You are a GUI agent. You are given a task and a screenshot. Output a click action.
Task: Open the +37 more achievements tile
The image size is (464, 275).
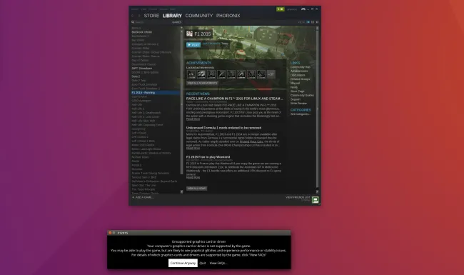(271, 74)
